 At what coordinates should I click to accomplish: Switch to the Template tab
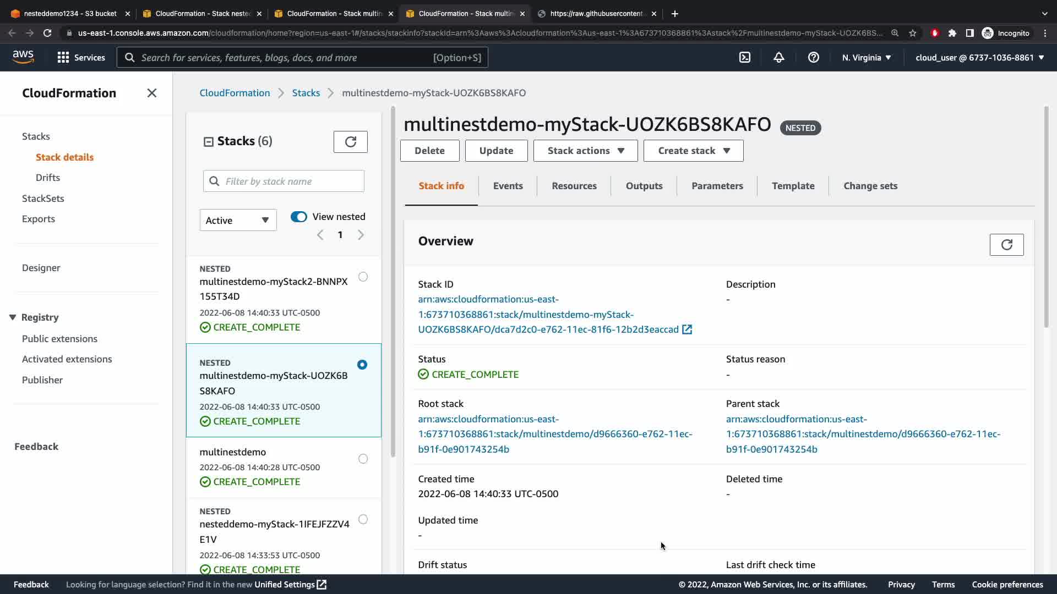point(793,186)
